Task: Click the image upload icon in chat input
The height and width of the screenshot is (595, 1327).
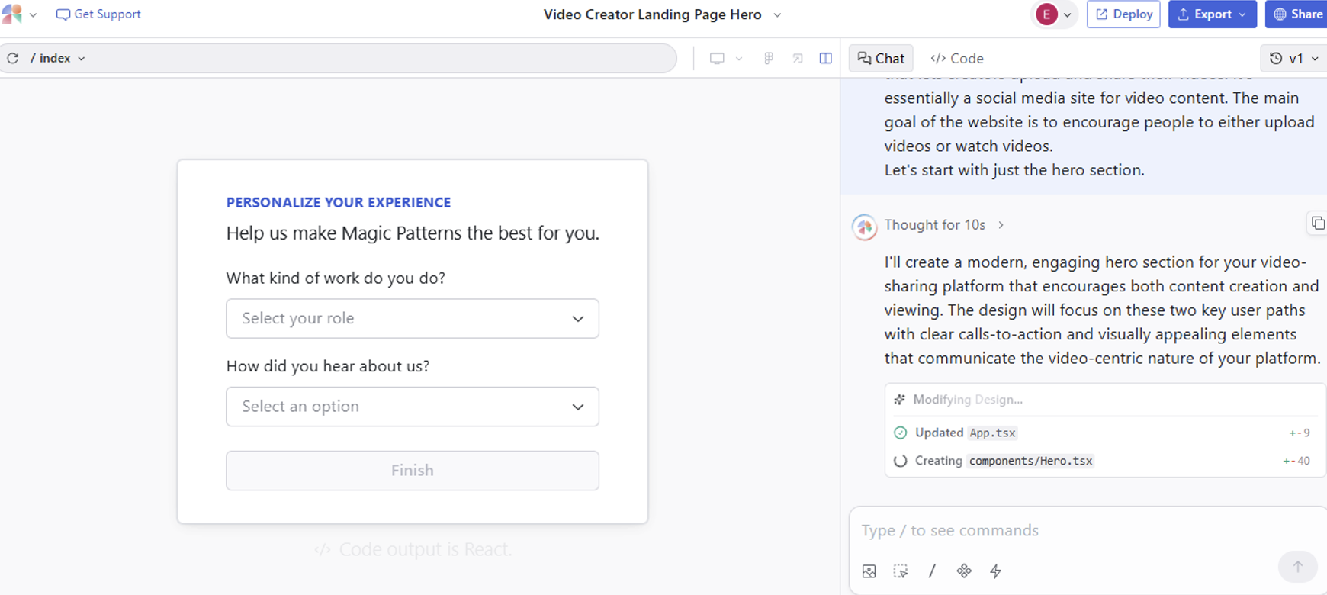Action: point(869,571)
